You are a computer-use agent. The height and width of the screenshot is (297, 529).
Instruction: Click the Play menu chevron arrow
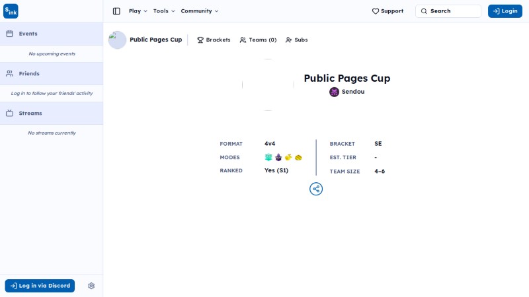145,11
